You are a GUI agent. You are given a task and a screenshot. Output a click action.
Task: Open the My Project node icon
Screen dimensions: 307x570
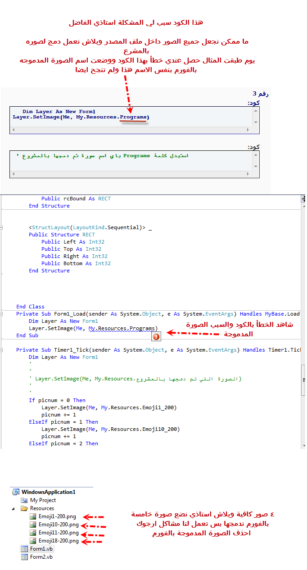[24, 500]
